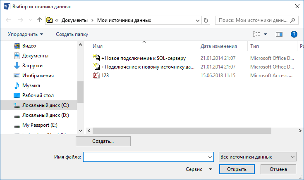
Task: Sort by Дата изменения column header
Action: (218, 46)
